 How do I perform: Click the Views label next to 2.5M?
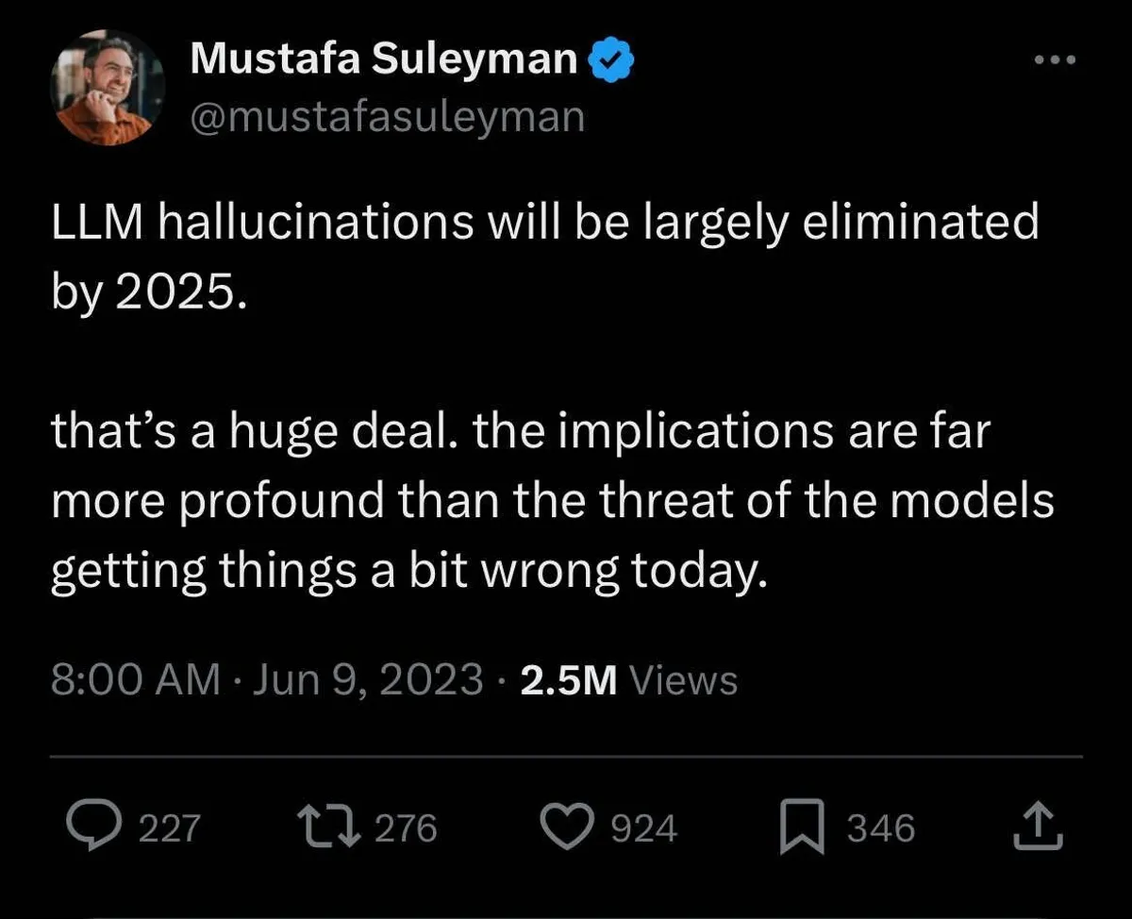(682, 679)
